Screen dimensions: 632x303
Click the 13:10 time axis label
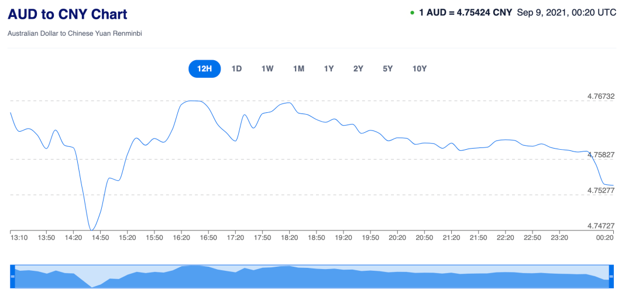(x=19, y=237)
